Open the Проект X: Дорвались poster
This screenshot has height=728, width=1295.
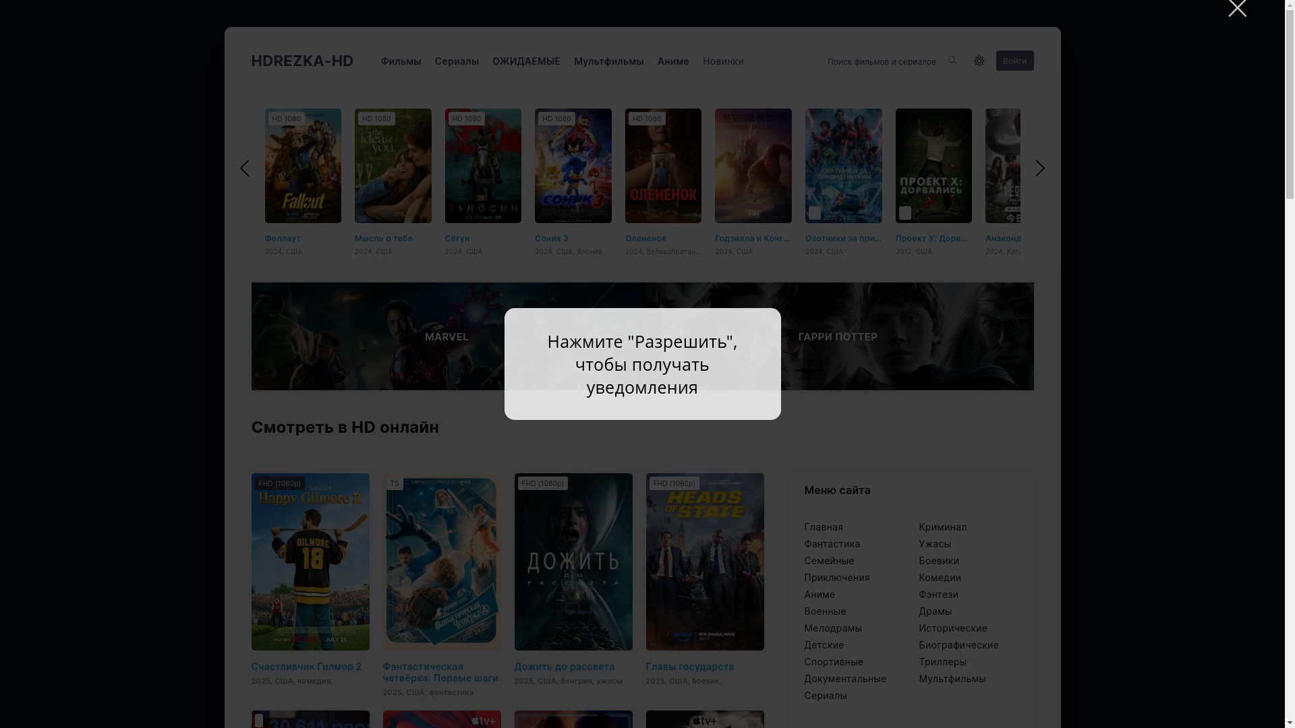tap(933, 166)
